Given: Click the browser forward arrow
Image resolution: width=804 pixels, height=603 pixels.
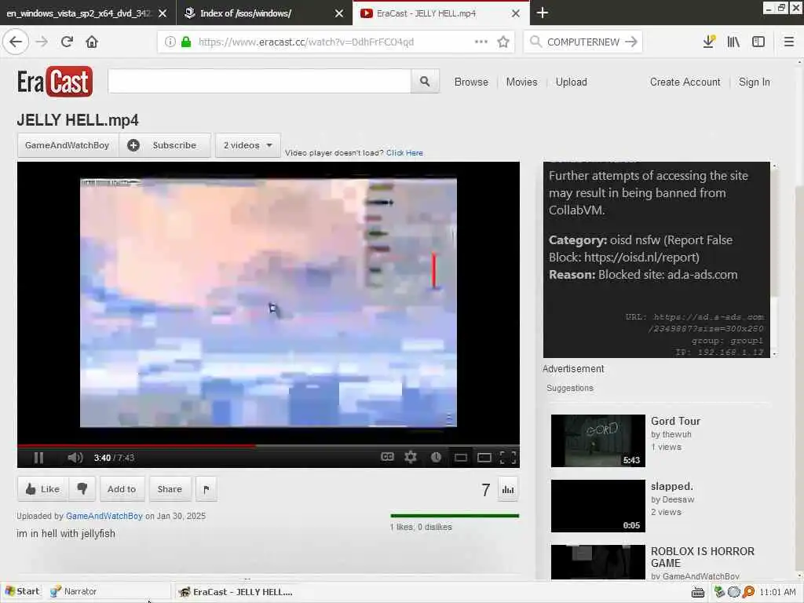Looking at the screenshot, I should 42,42.
